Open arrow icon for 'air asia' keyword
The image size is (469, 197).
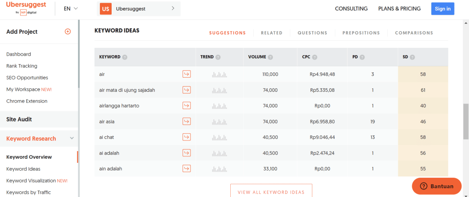pyautogui.click(x=187, y=122)
